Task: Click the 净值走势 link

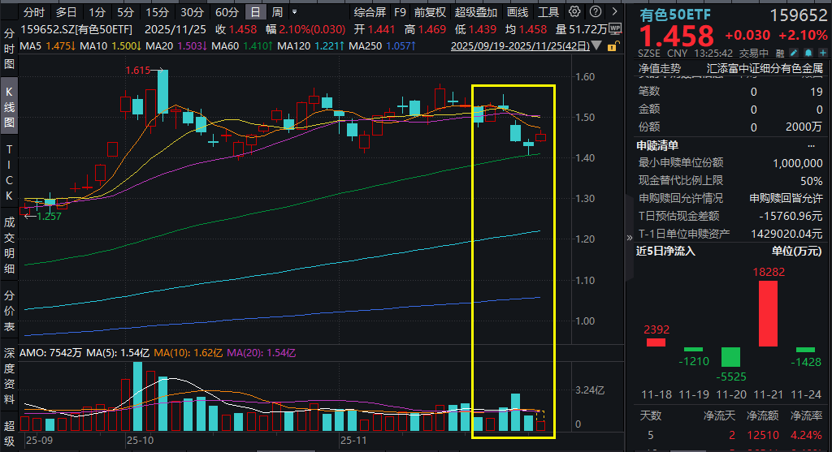Action: coord(659,69)
